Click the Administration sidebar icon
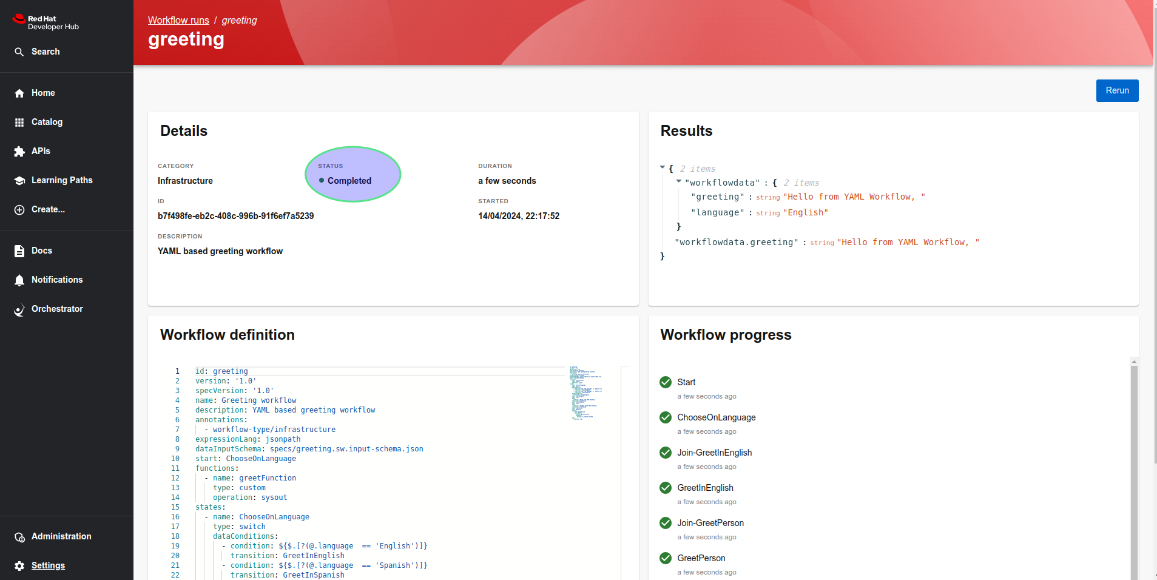The image size is (1157, 580). pos(19,537)
